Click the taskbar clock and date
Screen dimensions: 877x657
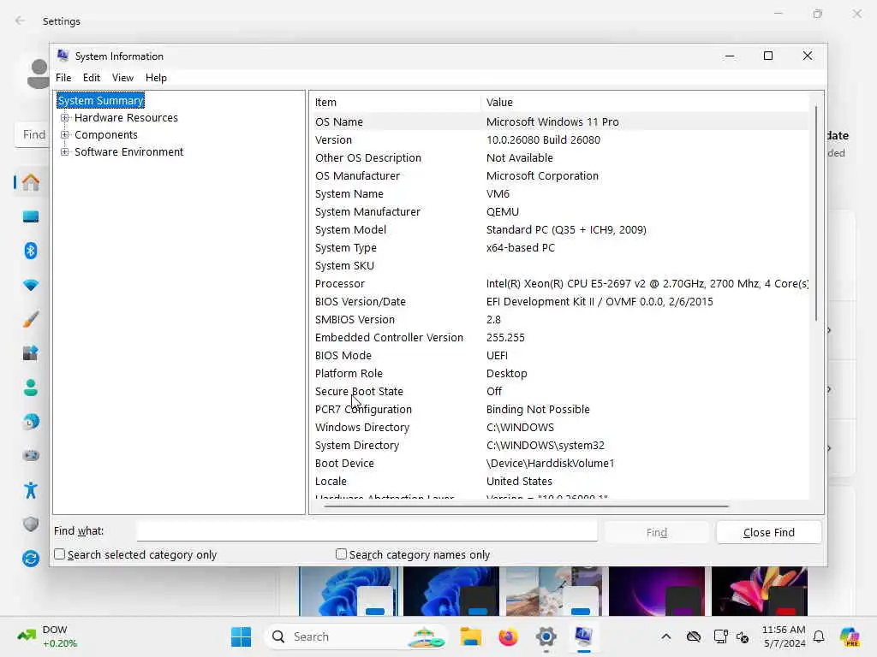784,636
